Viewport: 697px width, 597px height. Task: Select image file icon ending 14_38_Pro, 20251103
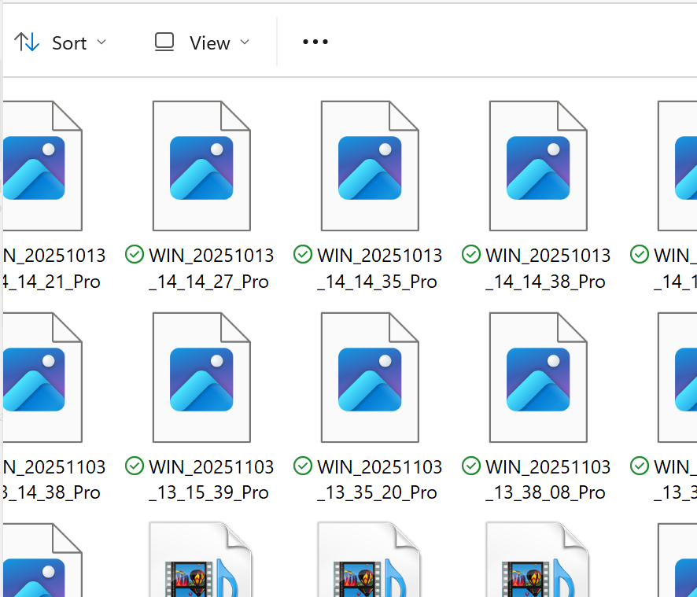(x=42, y=378)
